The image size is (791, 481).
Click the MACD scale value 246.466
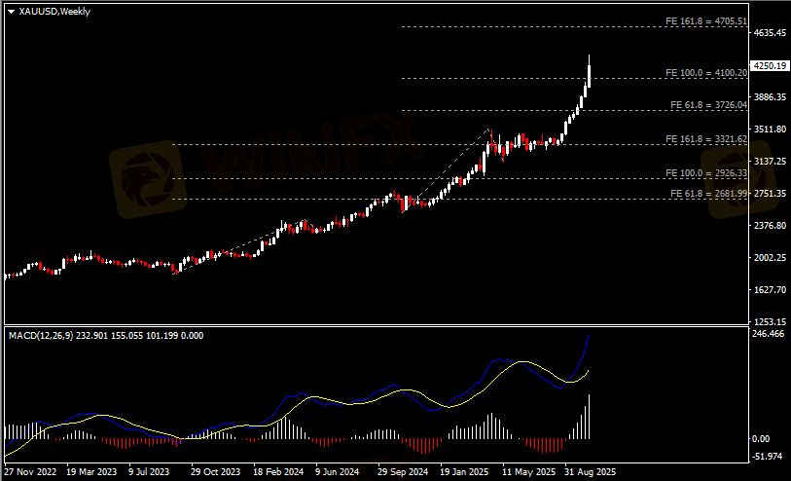click(768, 334)
